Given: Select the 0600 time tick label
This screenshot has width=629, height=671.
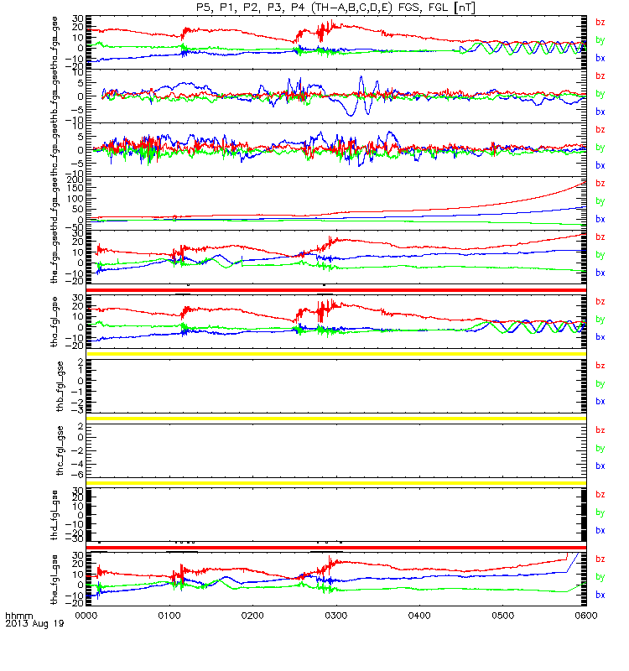Looking at the screenshot, I should (x=585, y=616).
